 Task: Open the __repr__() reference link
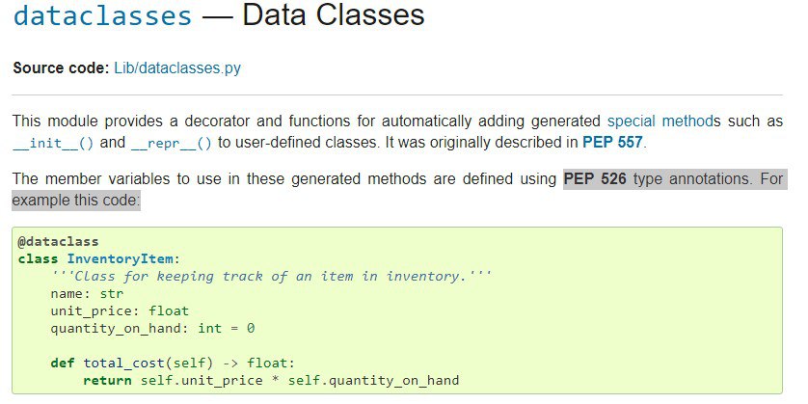coord(171,143)
